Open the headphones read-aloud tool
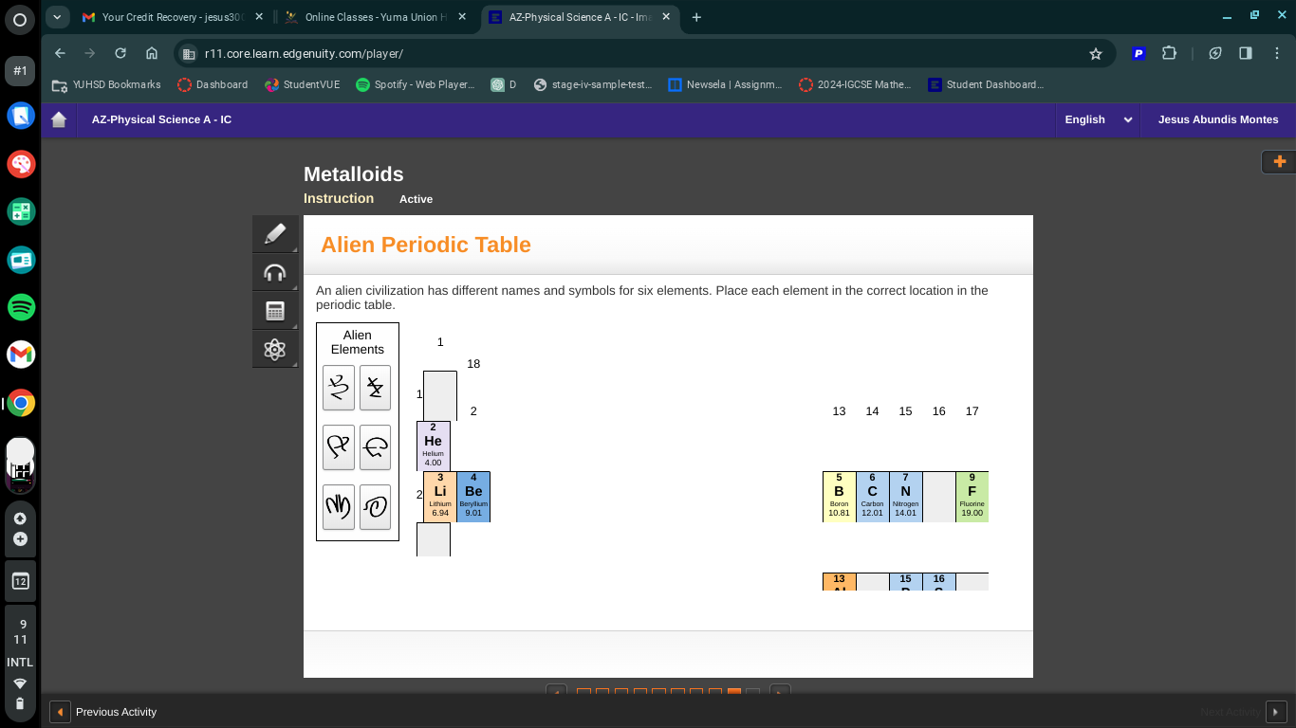 (275, 272)
